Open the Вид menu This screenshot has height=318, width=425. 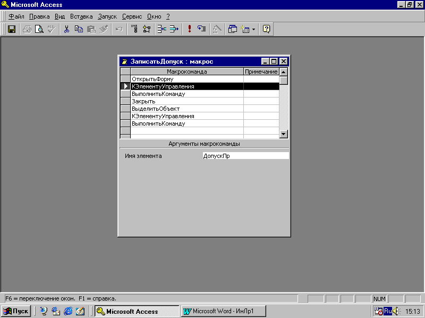tap(59, 16)
